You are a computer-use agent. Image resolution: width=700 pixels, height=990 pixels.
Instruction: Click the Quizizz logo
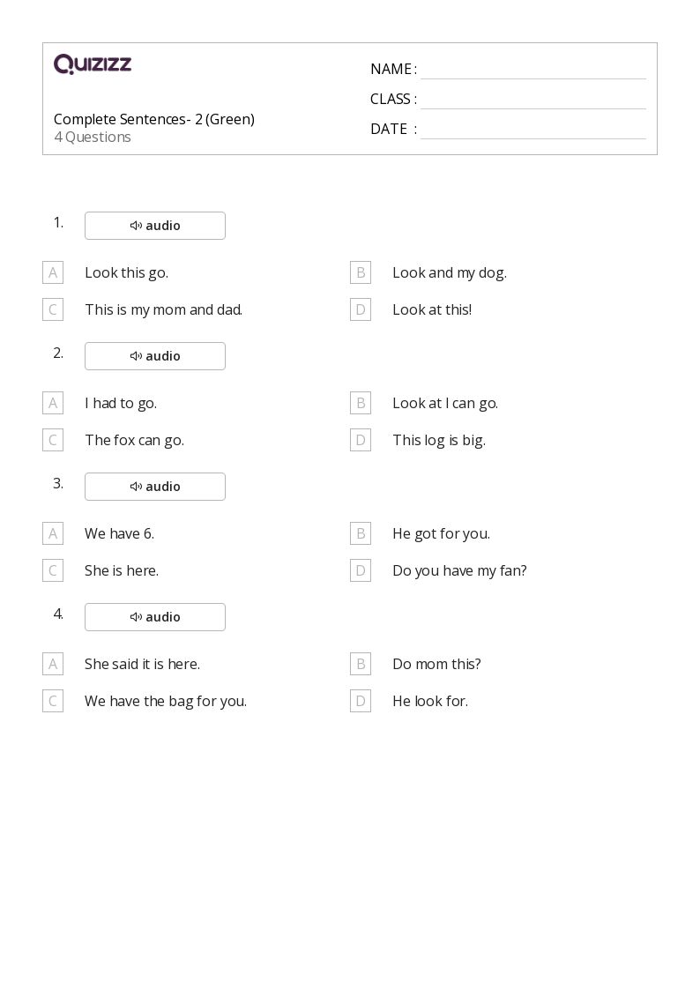click(x=93, y=63)
